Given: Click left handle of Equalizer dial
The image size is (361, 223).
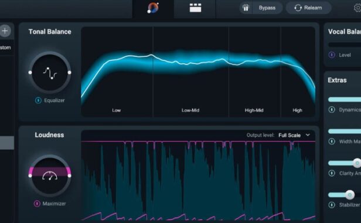Looking at the screenshot, I should 30,73.
